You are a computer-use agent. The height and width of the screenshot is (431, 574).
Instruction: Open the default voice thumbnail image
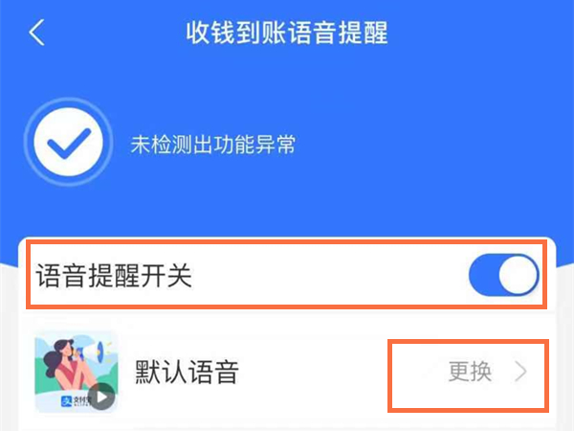point(76,372)
